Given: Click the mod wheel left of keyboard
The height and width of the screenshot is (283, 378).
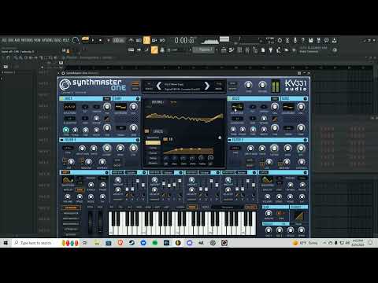Looking at the screenshot, I should coord(100,222).
